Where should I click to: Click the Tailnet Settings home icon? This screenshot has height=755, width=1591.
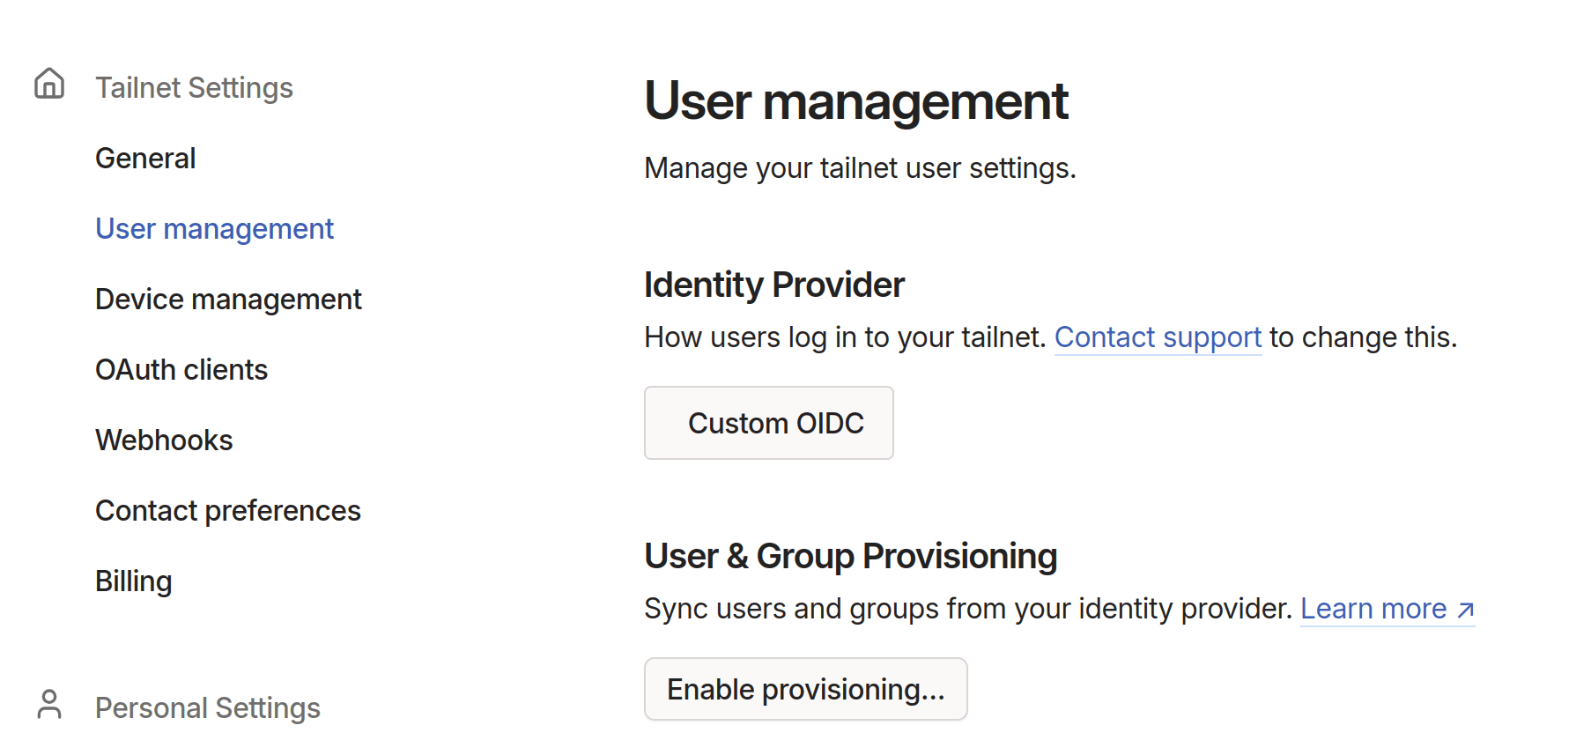point(49,85)
